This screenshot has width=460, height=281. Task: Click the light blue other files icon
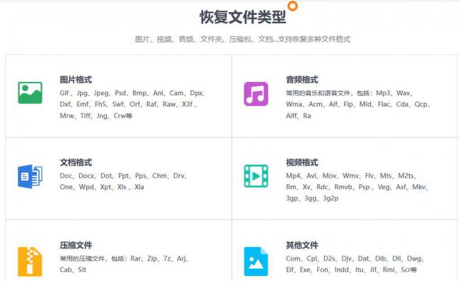pos(255,261)
